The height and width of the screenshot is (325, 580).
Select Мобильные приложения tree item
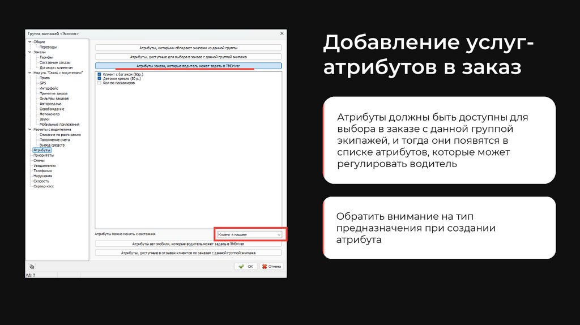pos(59,125)
